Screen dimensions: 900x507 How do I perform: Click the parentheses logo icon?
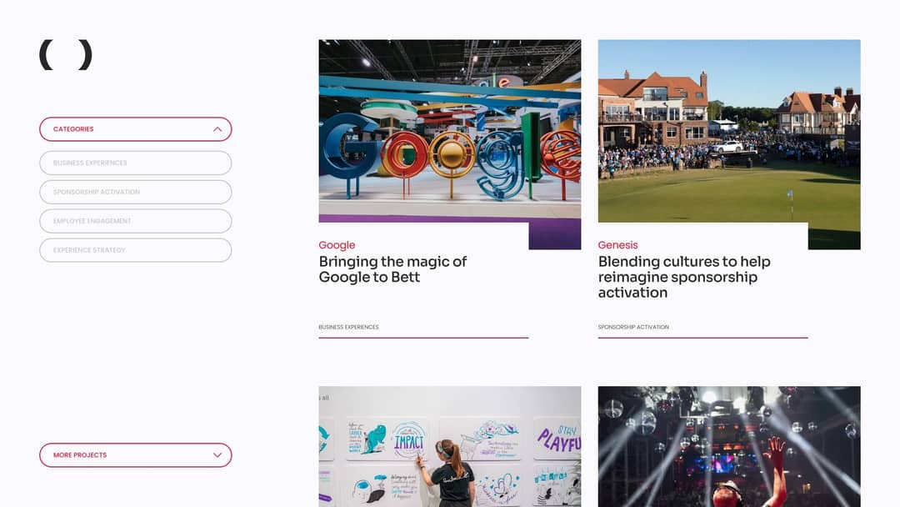[65, 55]
